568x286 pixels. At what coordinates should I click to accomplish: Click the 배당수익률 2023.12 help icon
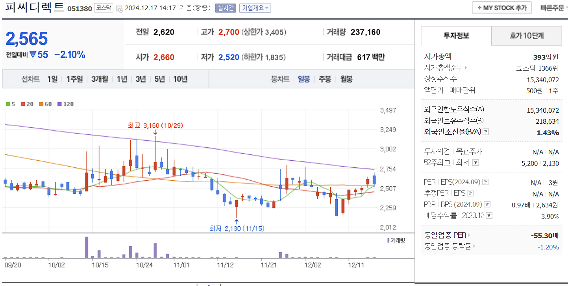pos(489,215)
